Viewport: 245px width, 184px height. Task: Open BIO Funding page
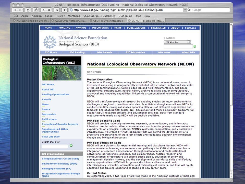click(77, 52)
